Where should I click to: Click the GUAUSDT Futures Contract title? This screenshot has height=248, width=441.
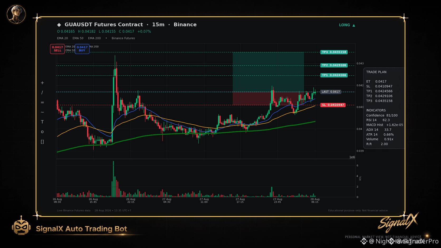coord(104,25)
